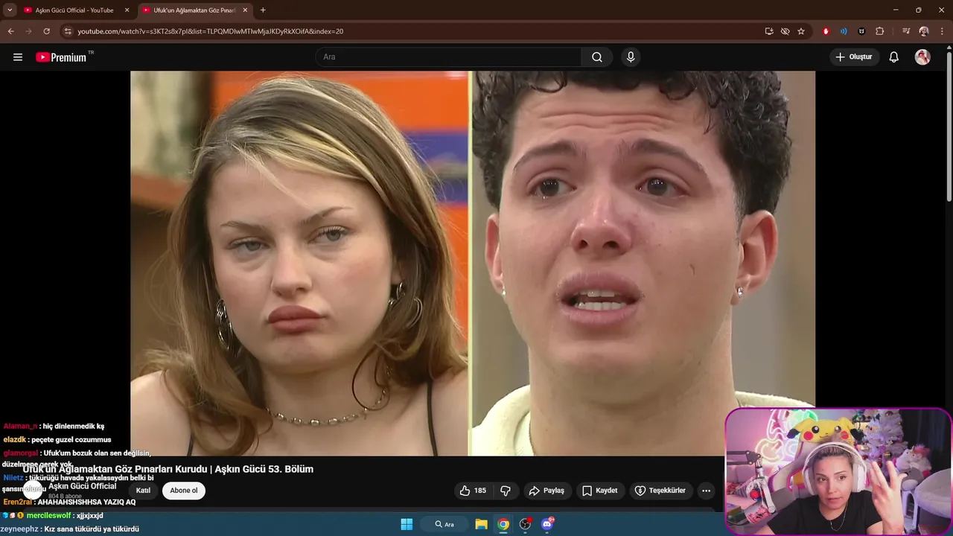
Task: Go back with browser back arrow
Action: click(x=11, y=31)
